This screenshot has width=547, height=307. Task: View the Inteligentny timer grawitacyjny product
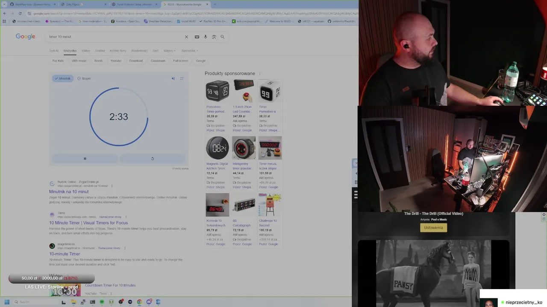tap(244, 162)
